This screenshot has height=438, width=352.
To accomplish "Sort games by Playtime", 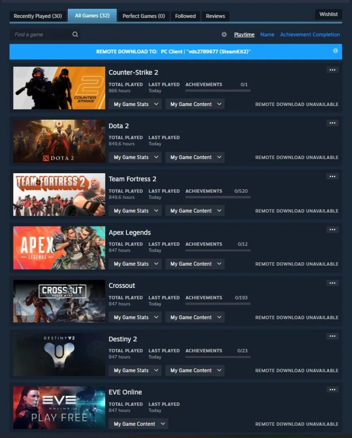I will click(x=244, y=35).
